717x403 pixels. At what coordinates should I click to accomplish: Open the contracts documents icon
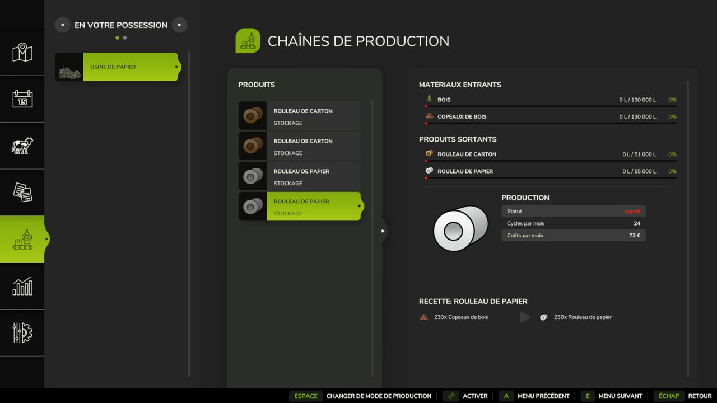tap(22, 193)
